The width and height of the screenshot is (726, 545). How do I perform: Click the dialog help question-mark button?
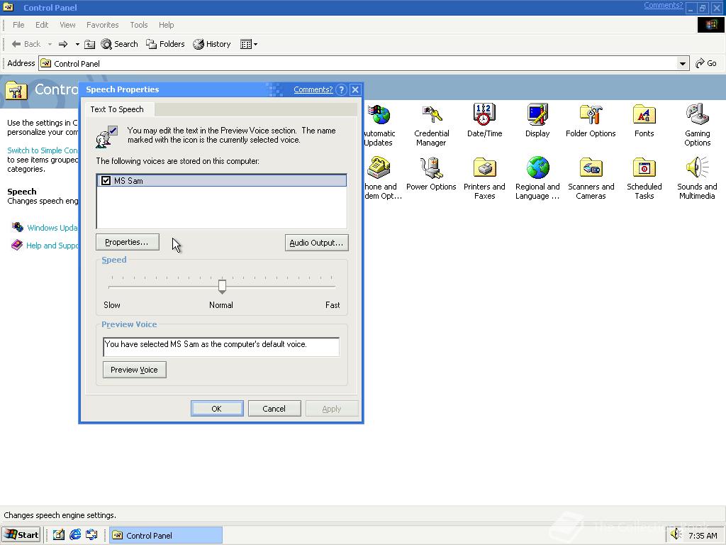click(341, 90)
